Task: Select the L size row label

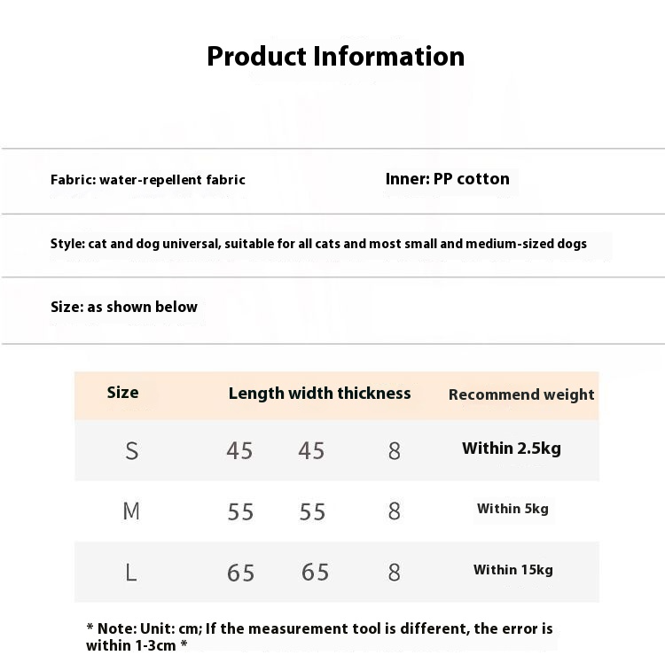Action: tap(131, 573)
